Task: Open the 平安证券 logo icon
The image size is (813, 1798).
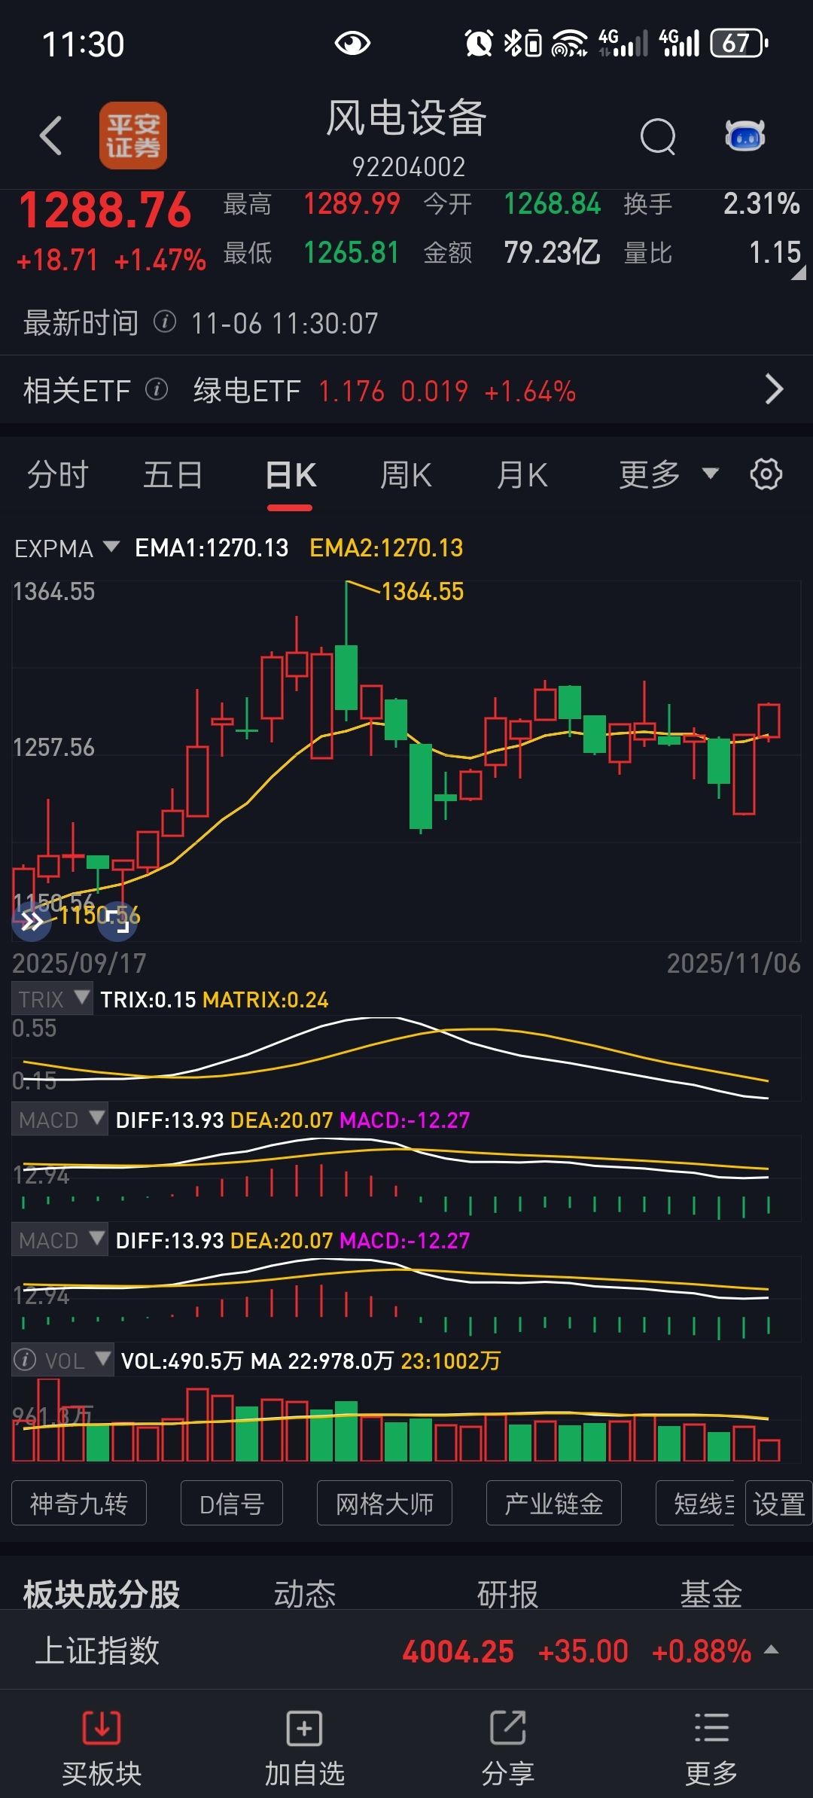Action: point(133,136)
